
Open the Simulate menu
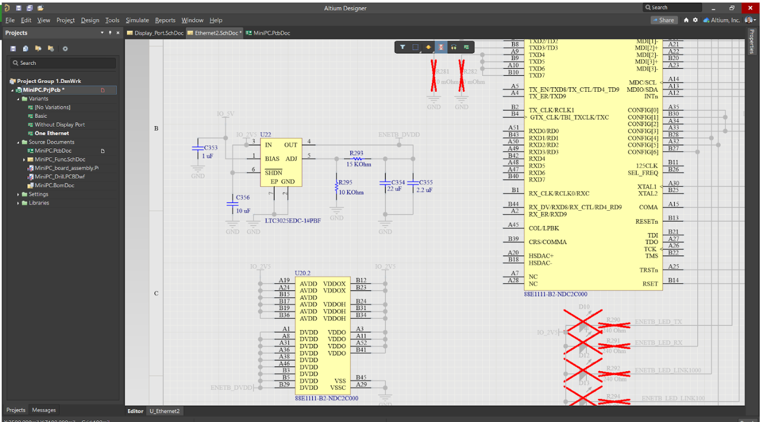click(x=137, y=20)
